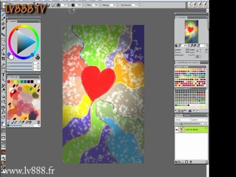The height and width of the screenshot is (177, 236).
Task: Click the clone color rubber stamp icon
Action: 37,57
